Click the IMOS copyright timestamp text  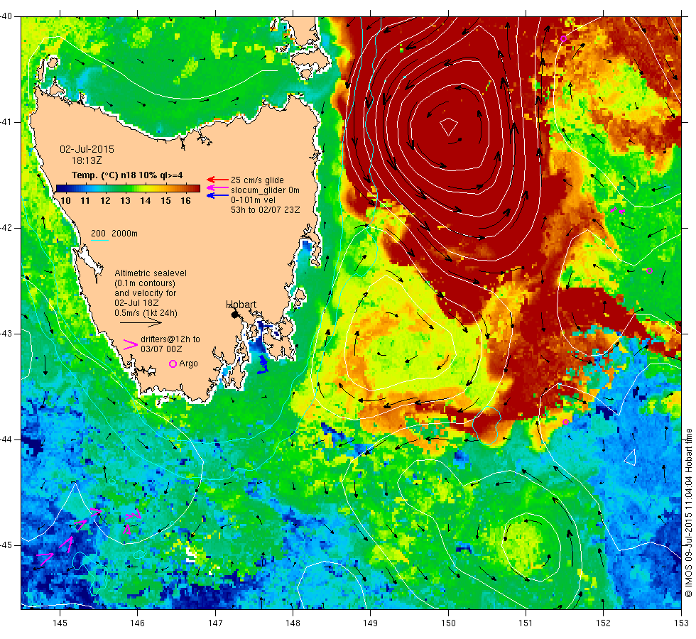688,513
